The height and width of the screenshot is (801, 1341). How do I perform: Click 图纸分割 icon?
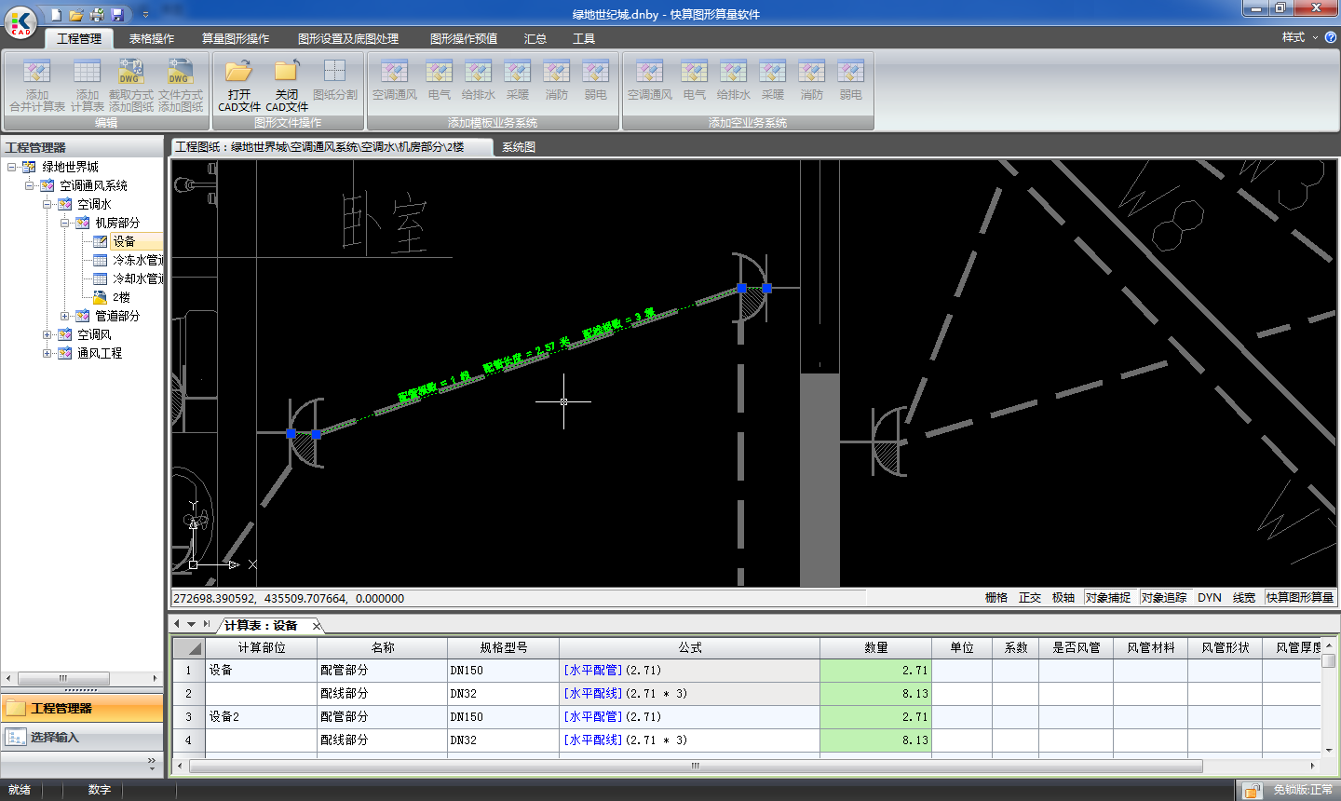click(334, 81)
